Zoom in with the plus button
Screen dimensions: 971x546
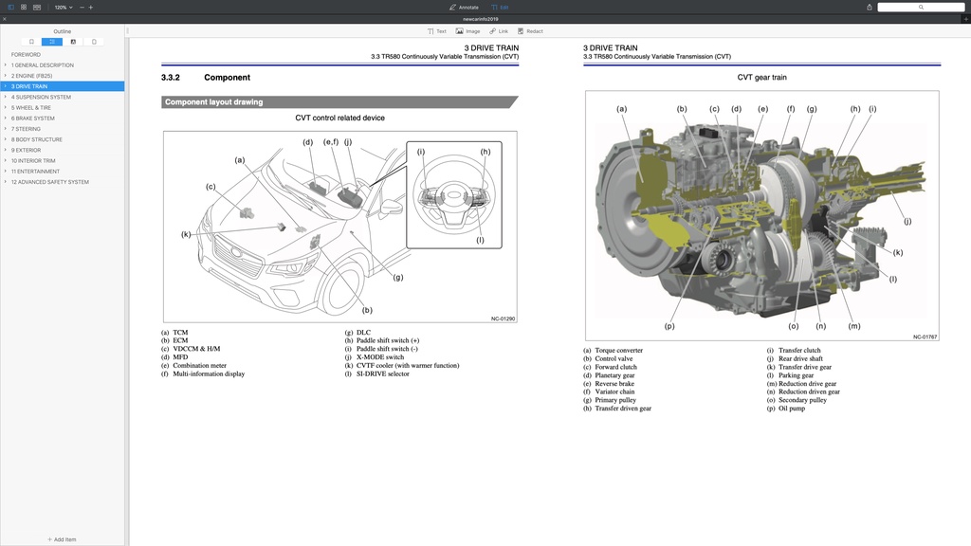pyautogui.click(x=91, y=7)
